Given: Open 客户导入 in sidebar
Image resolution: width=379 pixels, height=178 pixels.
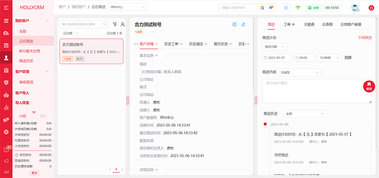Looking at the screenshot, I should (x=22, y=93).
